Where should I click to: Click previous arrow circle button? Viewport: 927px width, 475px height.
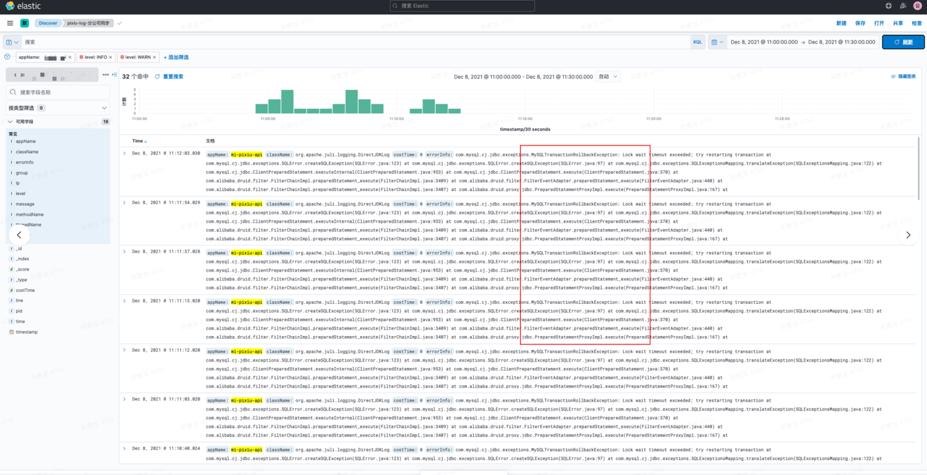click(x=19, y=235)
